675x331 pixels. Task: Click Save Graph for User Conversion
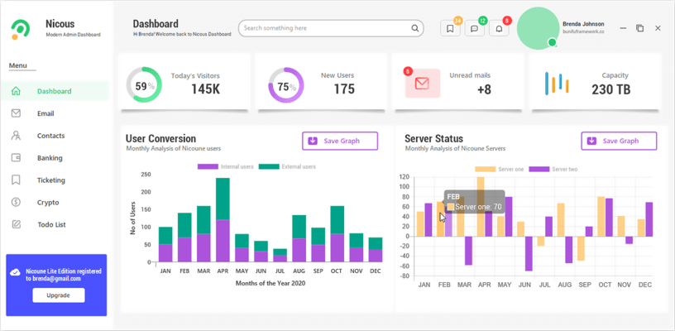(x=340, y=141)
